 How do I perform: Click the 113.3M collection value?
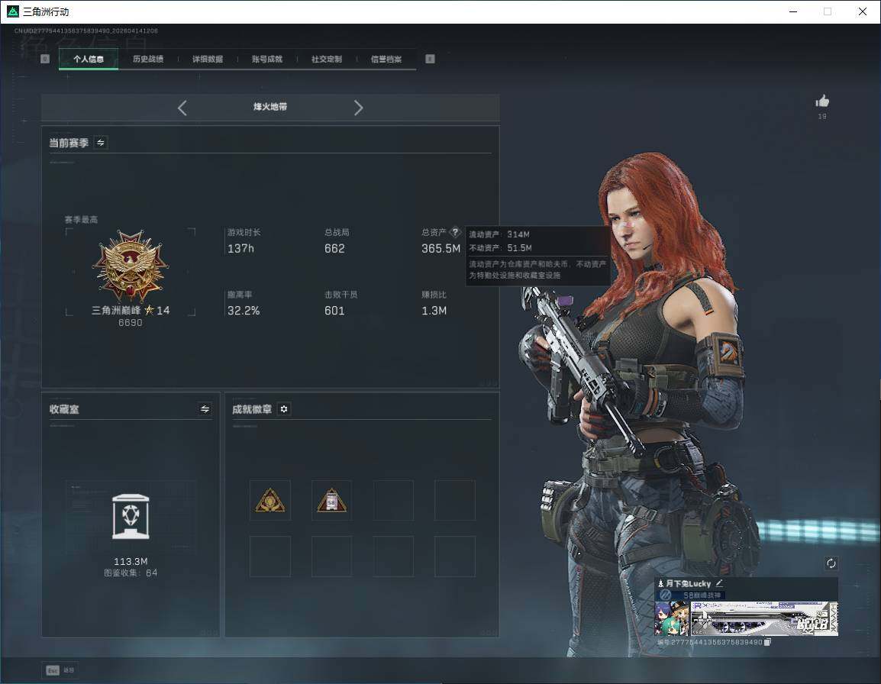(131, 562)
